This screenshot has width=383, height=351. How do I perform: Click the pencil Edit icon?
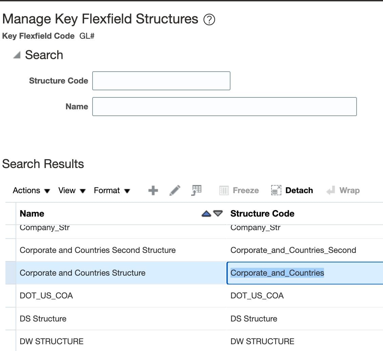pyautogui.click(x=175, y=190)
